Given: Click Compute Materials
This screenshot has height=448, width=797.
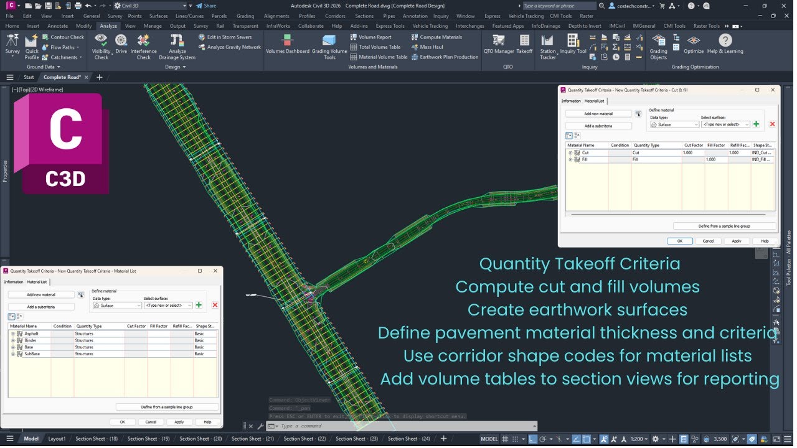Looking at the screenshot, I should point(436,37).
